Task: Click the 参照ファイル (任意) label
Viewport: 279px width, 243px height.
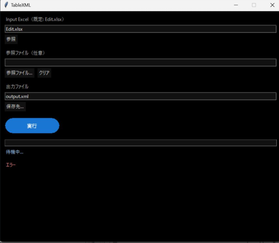Action: coord(25,53)
